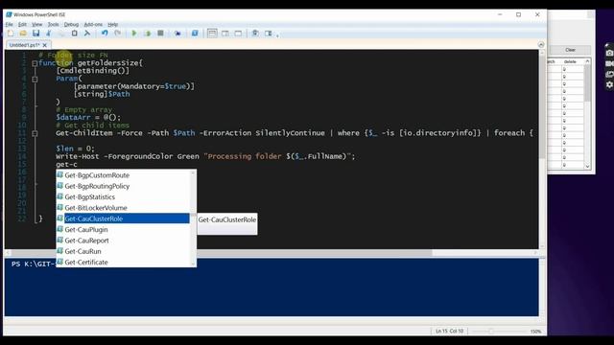The width and height of the screenshot is (614, 345).
Task: Start PowerShell.exe from the blue toolbar icon
Action: [195, 34]
